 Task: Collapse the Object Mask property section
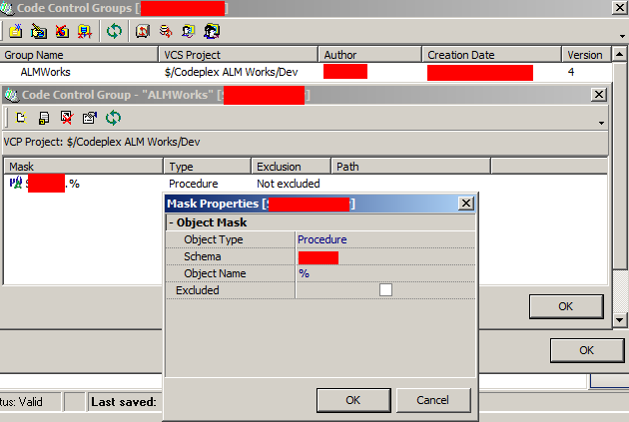pyautogui.click(x=171, y=222)
